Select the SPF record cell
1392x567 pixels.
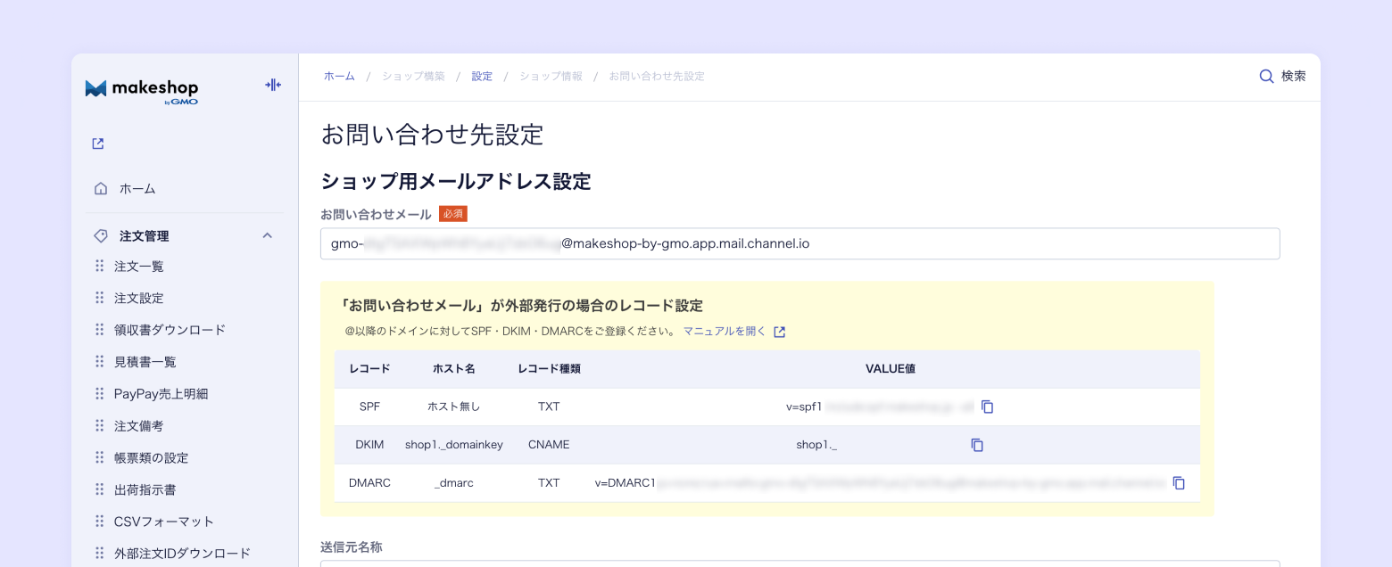pyautogui.click(x=369, y=407)
